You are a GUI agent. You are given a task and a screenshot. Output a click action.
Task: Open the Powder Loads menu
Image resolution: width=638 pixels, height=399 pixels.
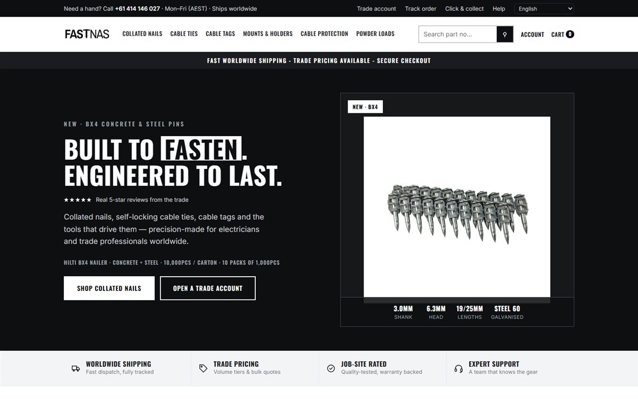pos(375,34)
